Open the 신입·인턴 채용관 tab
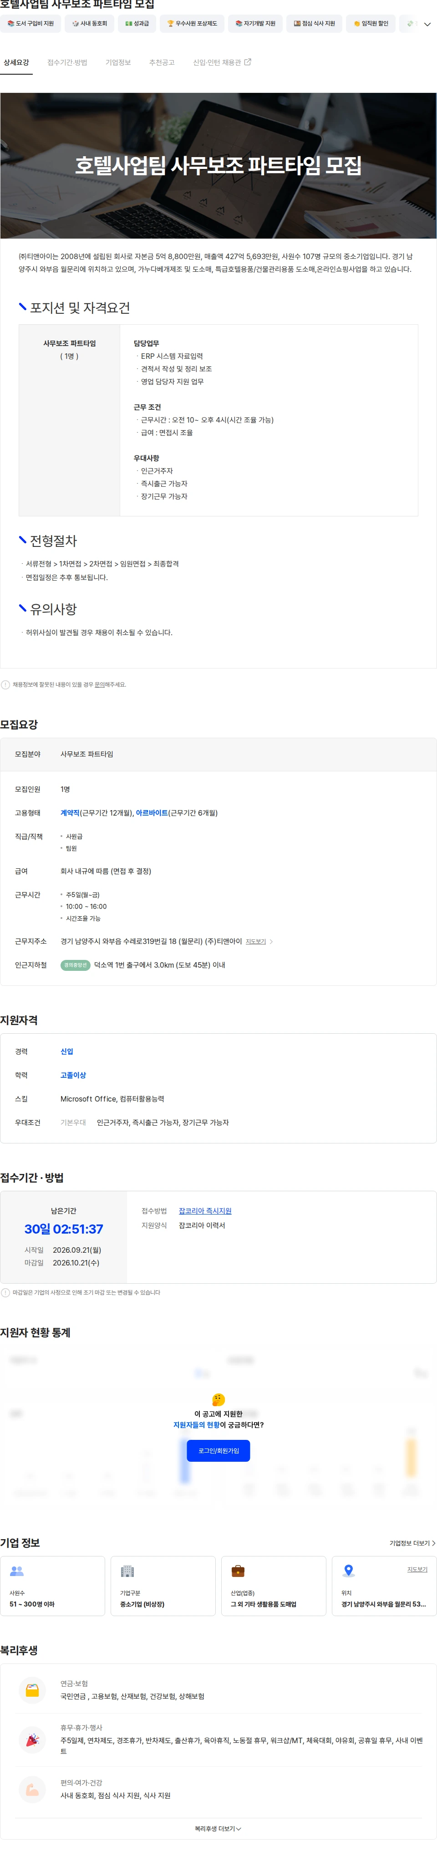Viewport: 437px width, 1862px height. [222, 63]
